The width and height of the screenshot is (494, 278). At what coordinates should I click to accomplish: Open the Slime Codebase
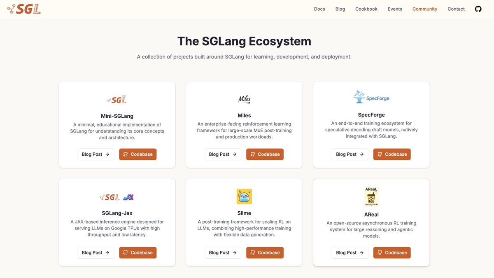pos(265,252)
